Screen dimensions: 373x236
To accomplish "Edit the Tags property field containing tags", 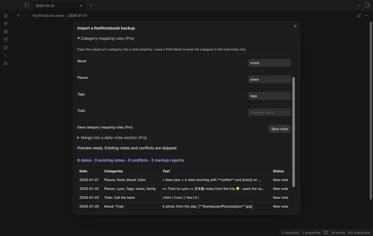I will click(x=269, y=96).
